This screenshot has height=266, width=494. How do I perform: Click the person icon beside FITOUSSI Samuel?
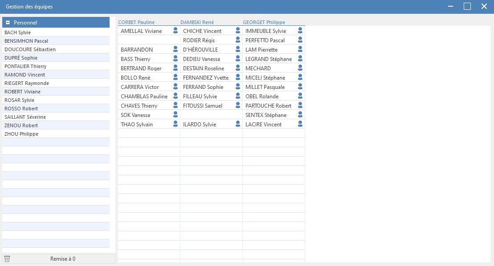[238, 105]
